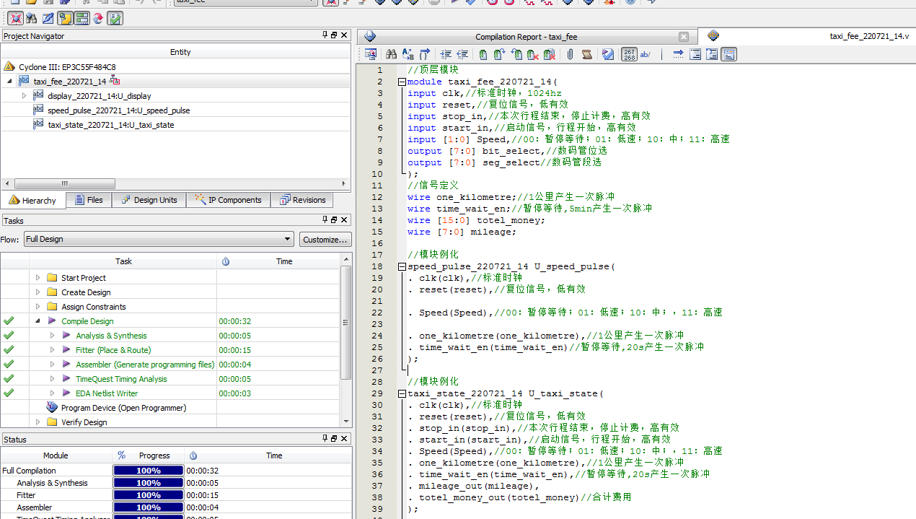Switch to the Design Units tab

point(149,200)
